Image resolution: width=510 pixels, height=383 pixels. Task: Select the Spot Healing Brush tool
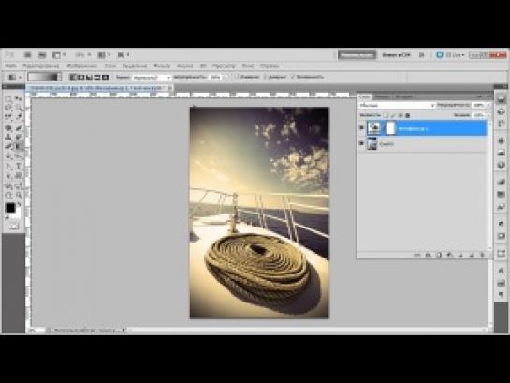coord(8,128)
